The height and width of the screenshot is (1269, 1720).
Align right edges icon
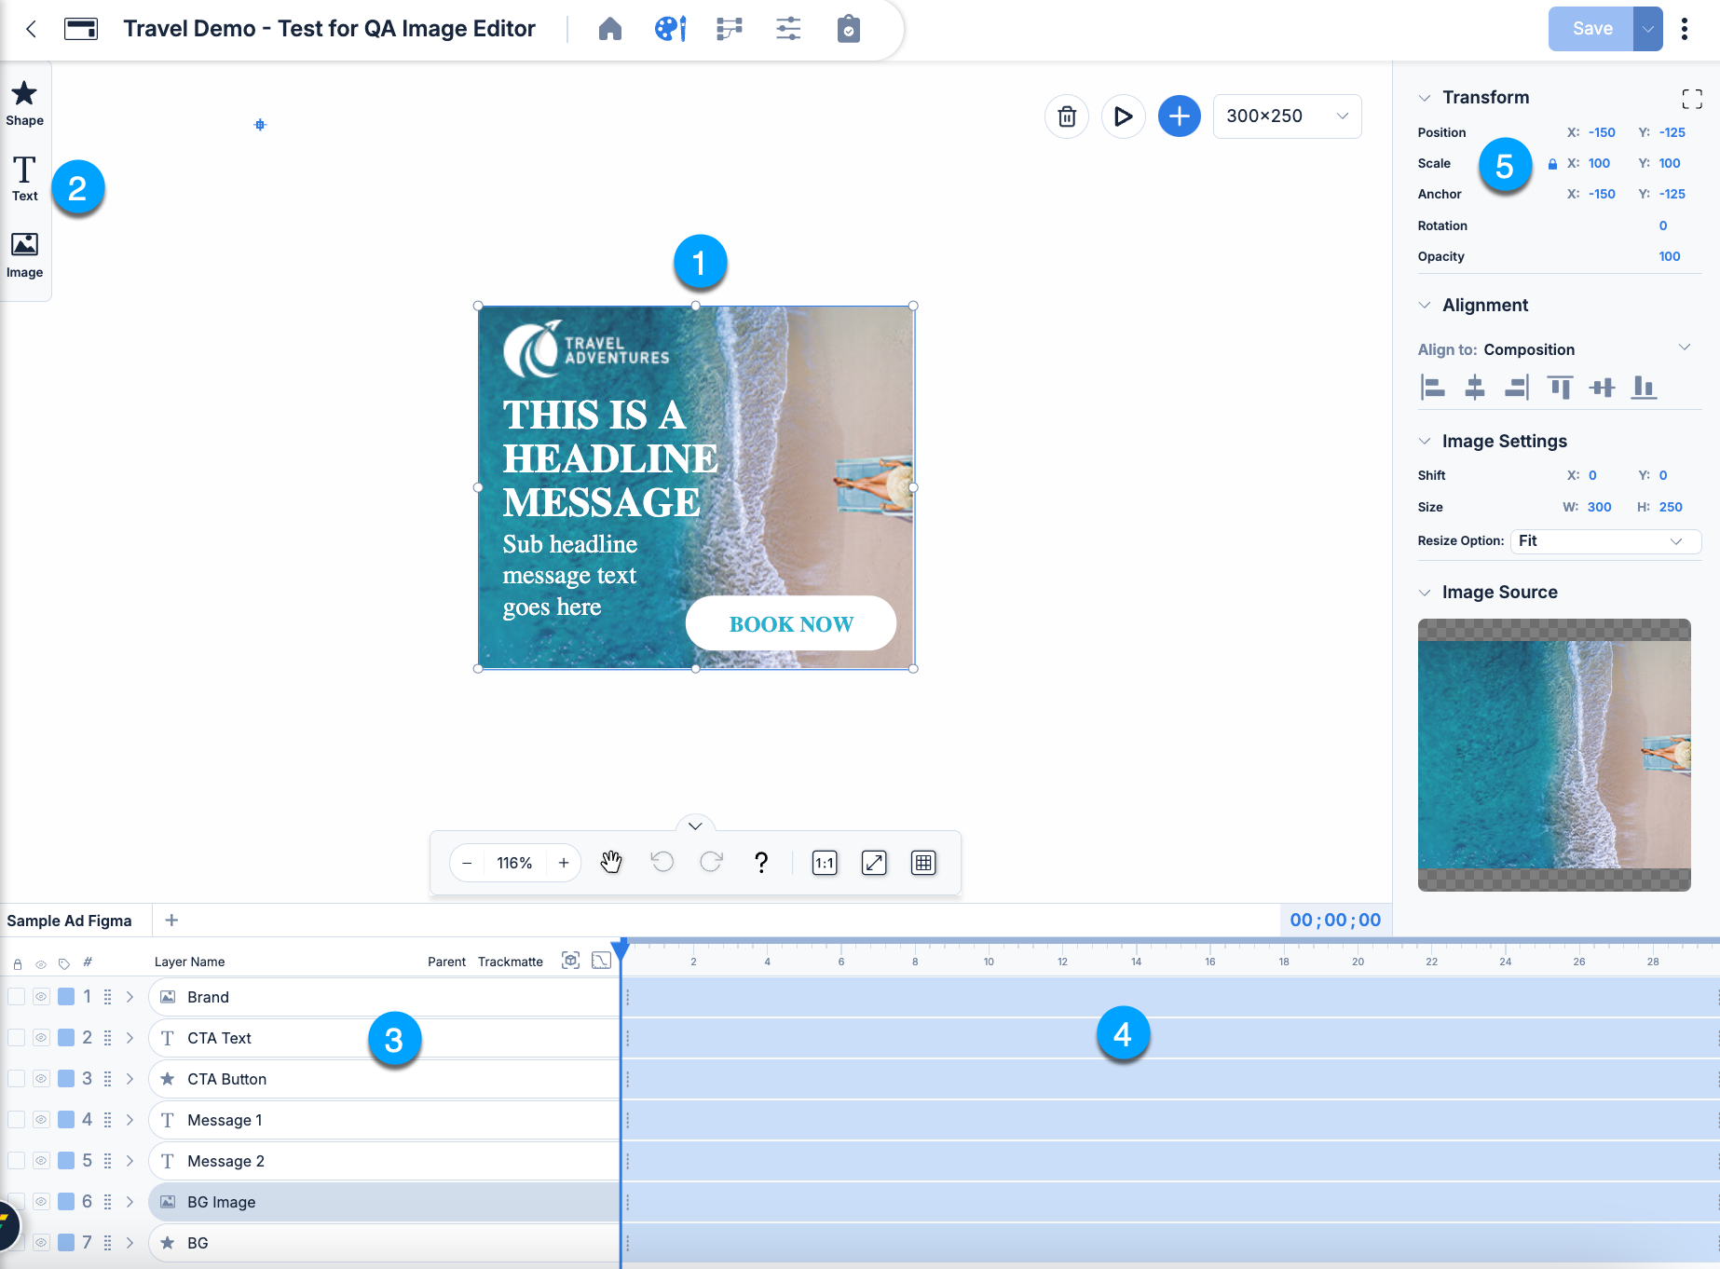[1517, 387]
